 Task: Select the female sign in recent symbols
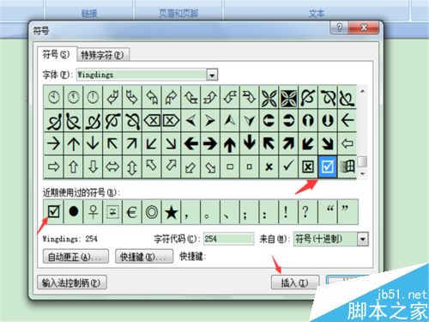coord(93,212)
